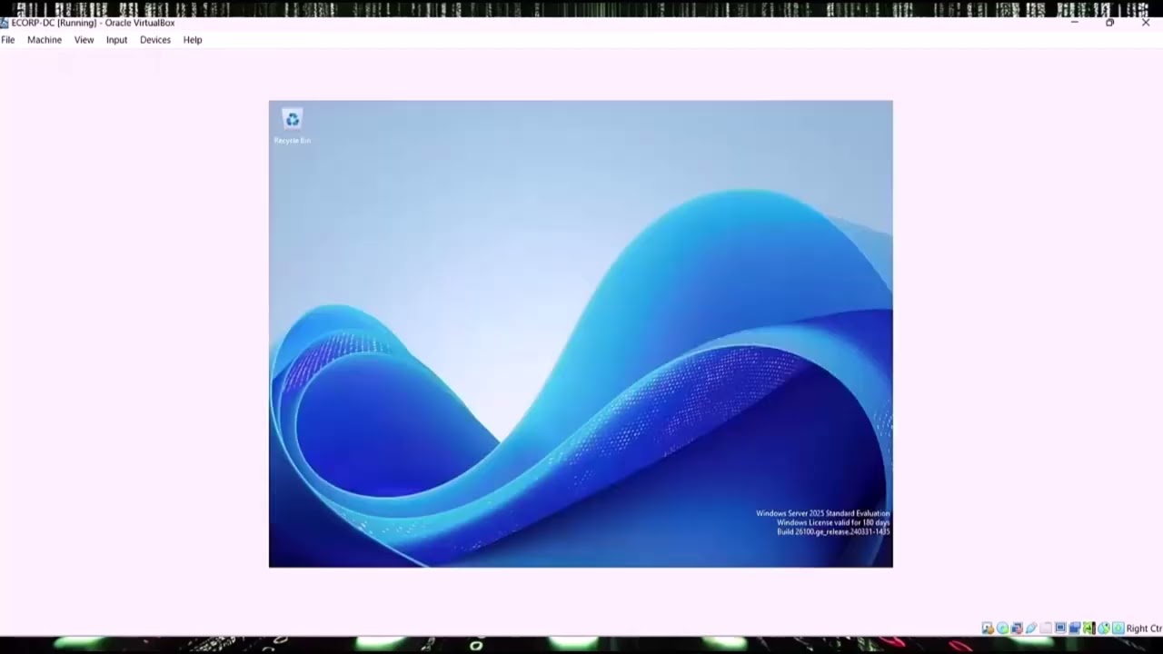Click the USB devices status icon

coord(1031,629)
